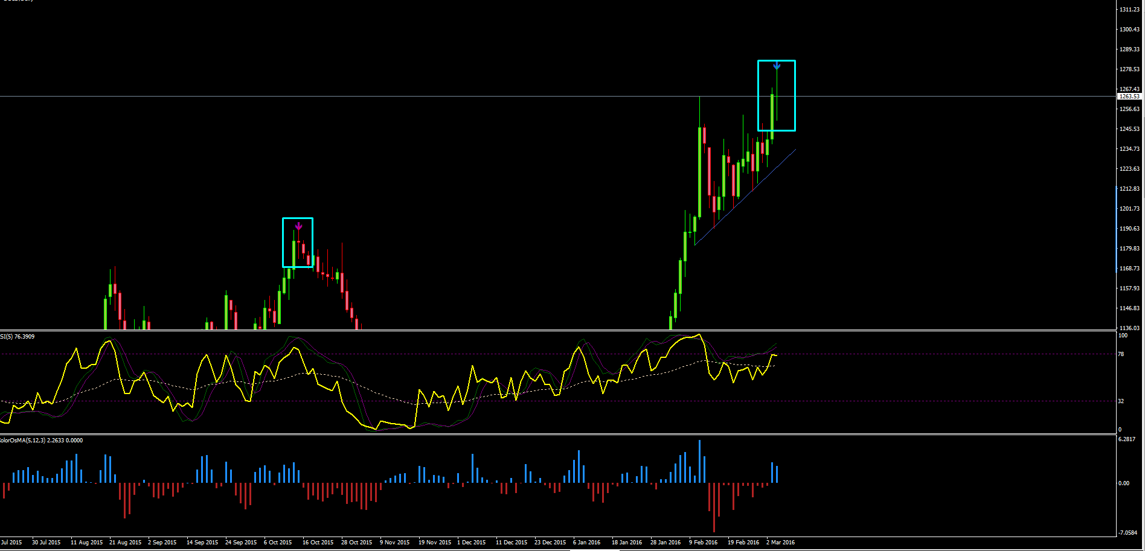The width and height of the screenshot is (1145, 551).
Task: Click the 1311.23 price axis label
Action: coord(1129,10)
